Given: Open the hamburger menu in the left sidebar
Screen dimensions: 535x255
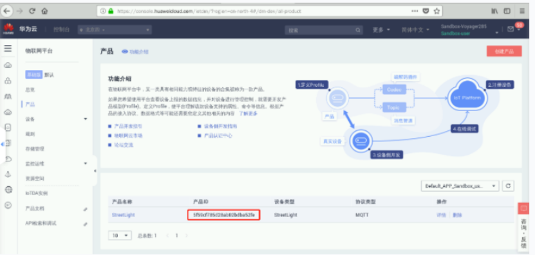Looking at the screenshot, I should (x=8, y=49).
